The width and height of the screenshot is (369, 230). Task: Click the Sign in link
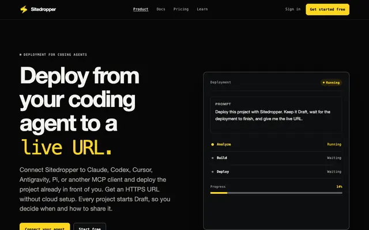(x=293, y=9)
